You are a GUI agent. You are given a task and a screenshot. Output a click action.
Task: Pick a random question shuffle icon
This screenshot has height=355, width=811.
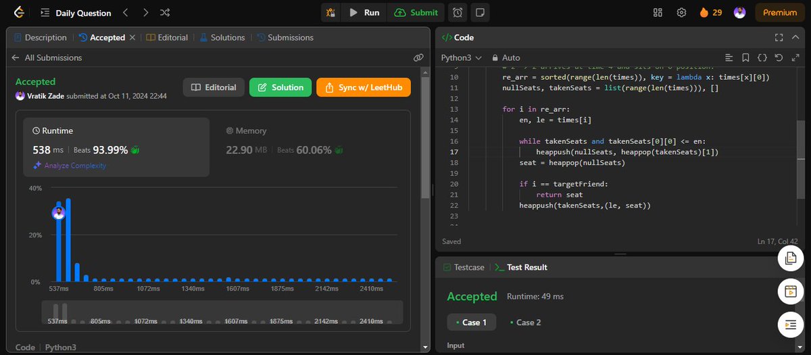point(166,12)
